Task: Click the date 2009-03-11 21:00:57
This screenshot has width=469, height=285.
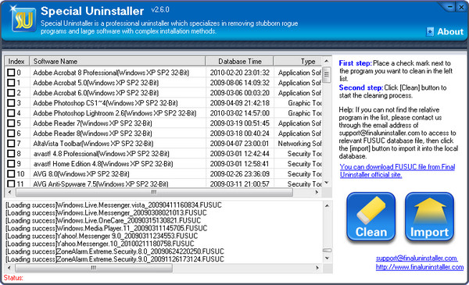Action: pyautogui.click(x=240, y=183)
